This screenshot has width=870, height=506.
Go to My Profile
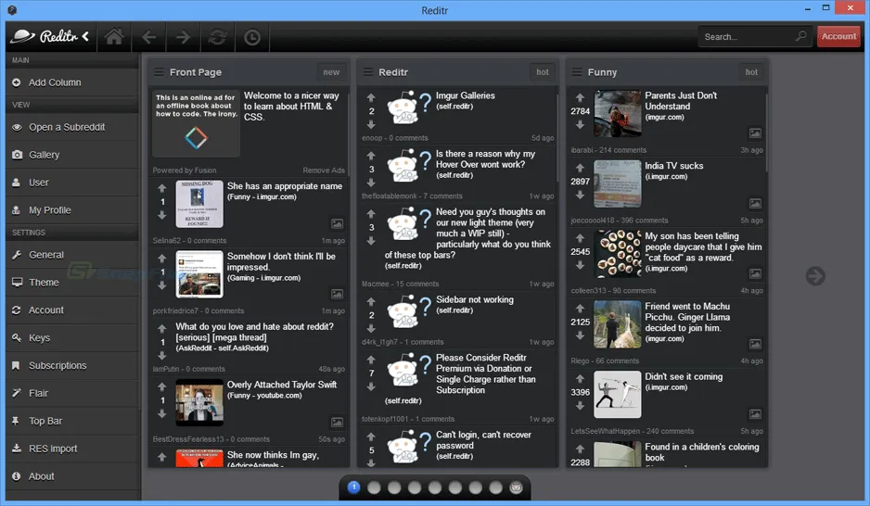(x=72, y=210)
